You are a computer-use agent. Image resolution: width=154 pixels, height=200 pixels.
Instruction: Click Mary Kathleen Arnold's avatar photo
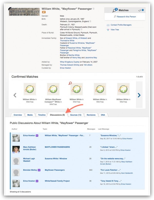[x=16, y=149]
